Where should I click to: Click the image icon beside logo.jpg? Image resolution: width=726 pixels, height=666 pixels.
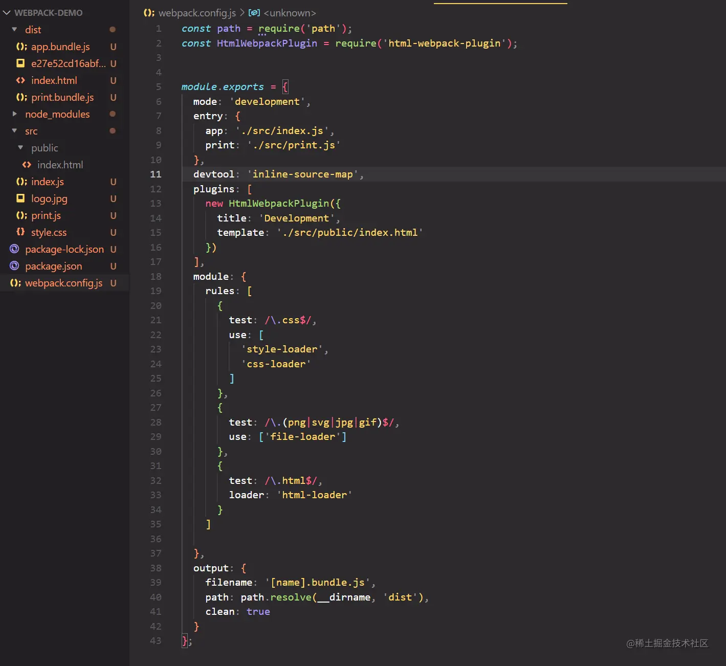[20, 198]
